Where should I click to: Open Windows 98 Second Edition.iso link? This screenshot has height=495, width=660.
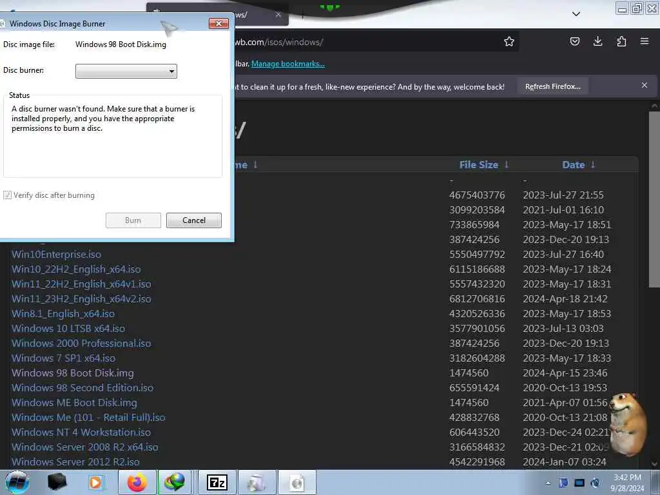(x=82, y=387)
